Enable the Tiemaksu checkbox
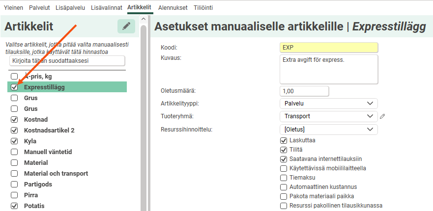This screenshot has height=211, width=433. tap(283, 178)
